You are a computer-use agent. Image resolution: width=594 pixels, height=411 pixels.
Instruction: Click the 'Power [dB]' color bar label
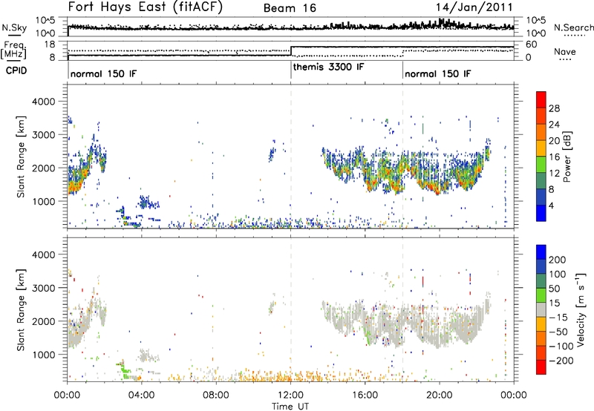(567, 157)
